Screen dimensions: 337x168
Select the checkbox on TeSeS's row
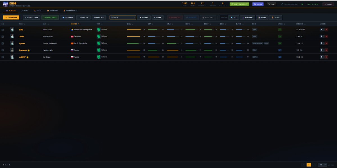(x=3, y=36)
